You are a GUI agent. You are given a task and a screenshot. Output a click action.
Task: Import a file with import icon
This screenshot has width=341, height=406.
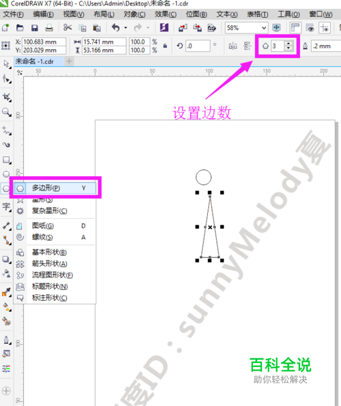(183, 28)
